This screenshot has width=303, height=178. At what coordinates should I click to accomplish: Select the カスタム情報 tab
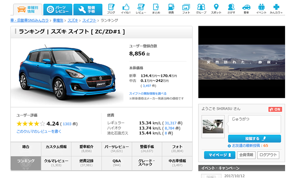click(x=56, y=149)
